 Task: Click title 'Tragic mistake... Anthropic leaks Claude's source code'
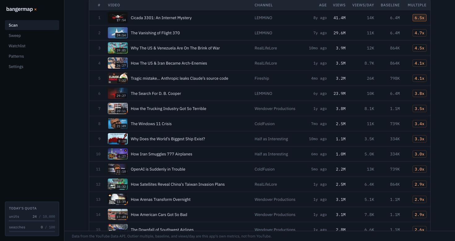[180, 78]
